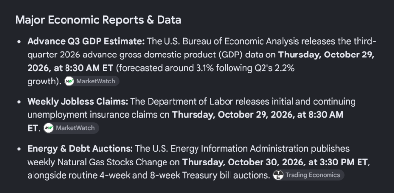
Task: Click bullet point beside Advance Q3 GDP Estimate
Action: coord(19,42)
